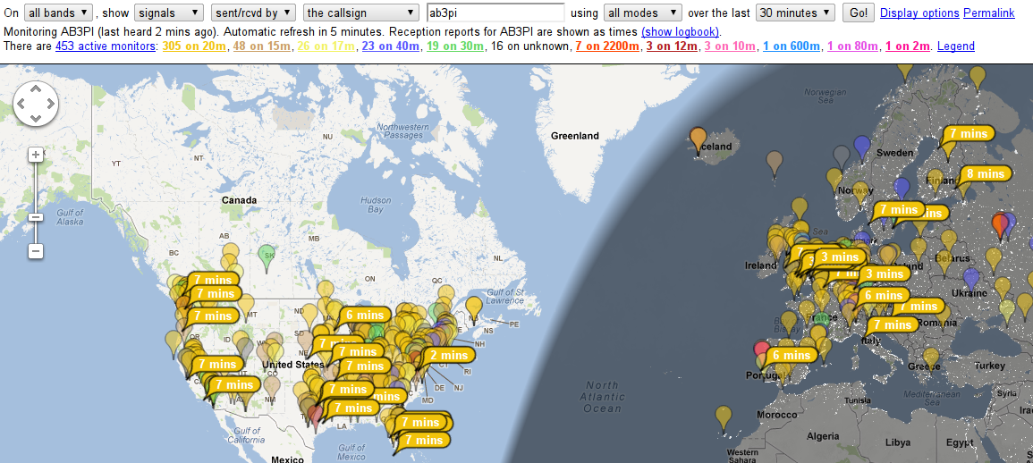Filter by '1 on 2m' band link
Screen dimensions: 1033x463
tap(909, 46)
